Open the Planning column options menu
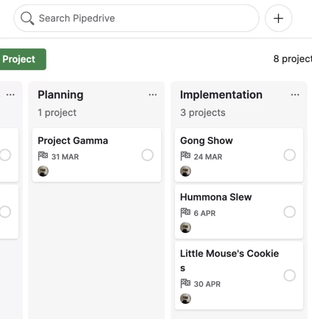 [x=152, y=95]
